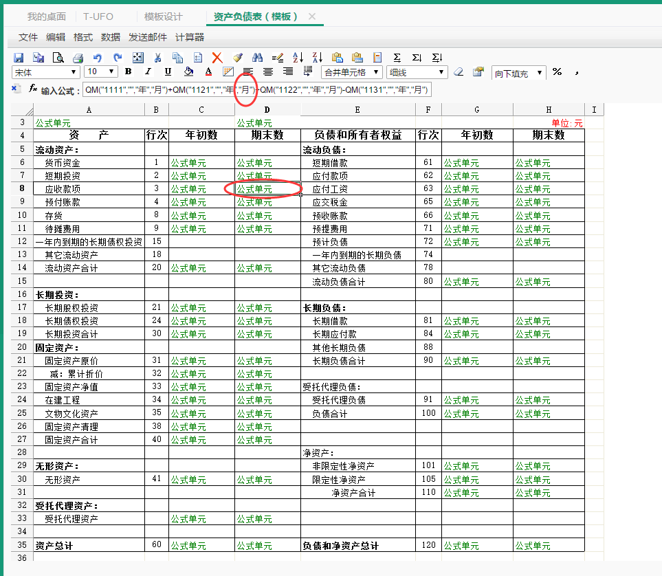662x576 pixels.
Task: Click the middle Sigma sum icon
Action: [417, 58]
